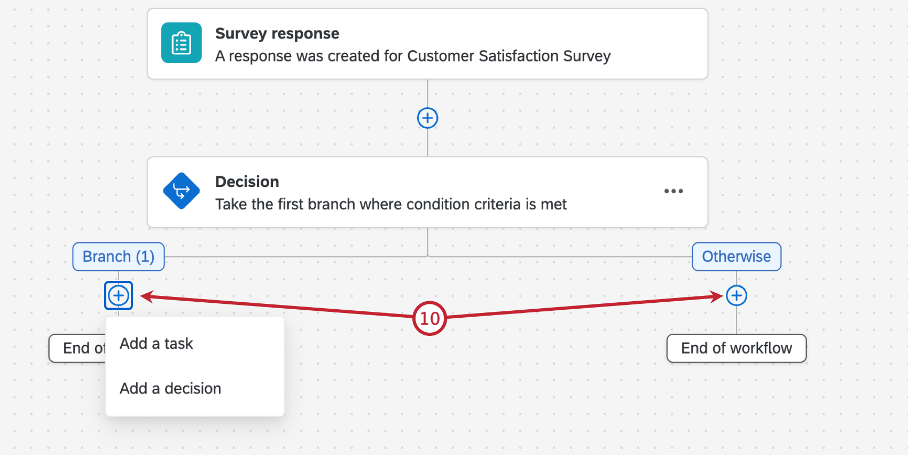Click the red circled number 10 marker

click(429, 318)
